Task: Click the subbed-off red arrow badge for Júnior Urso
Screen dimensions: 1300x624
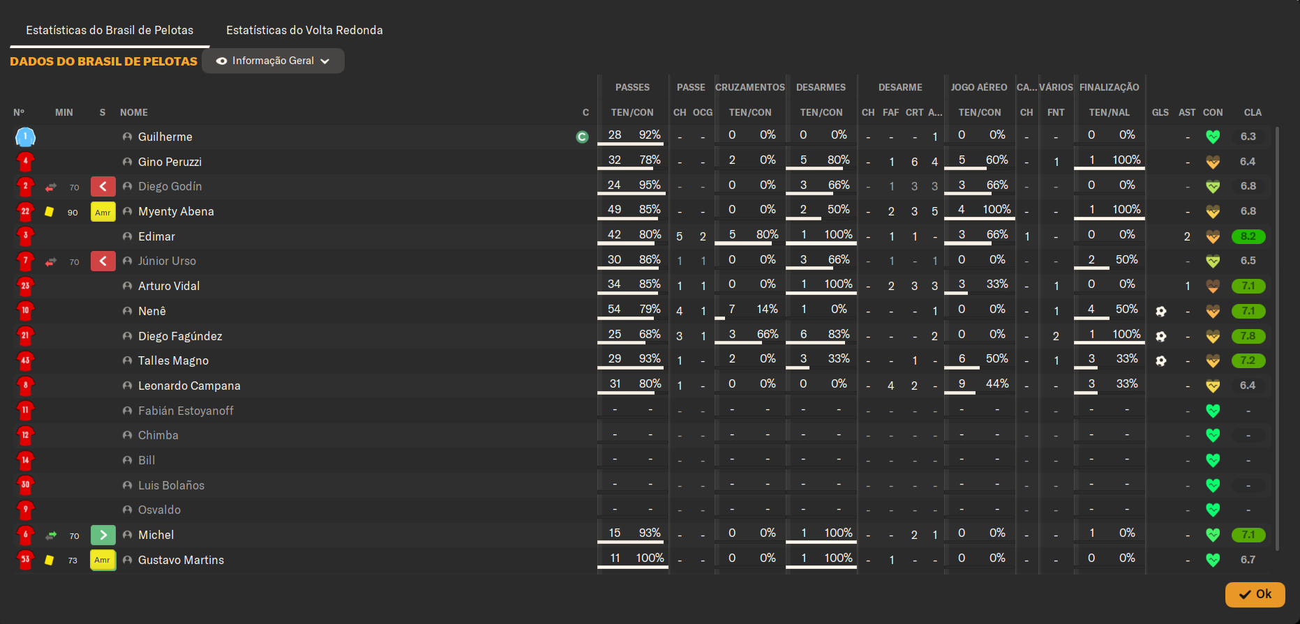Action: (x=103, y=261)
